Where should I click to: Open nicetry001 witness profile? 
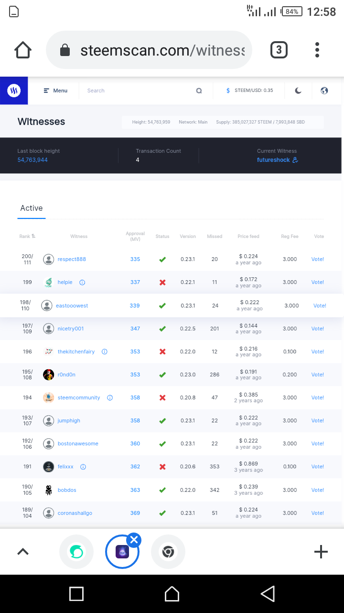[x=71, y=329]
